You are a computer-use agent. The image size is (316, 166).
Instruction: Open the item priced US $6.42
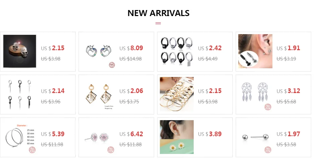click(x=131, y=134)
